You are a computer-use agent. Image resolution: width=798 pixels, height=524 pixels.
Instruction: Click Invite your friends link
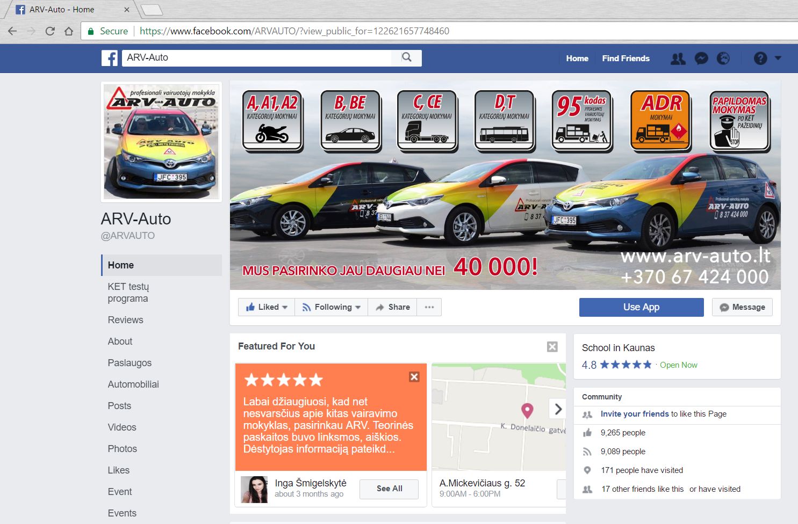pos(635,414)
